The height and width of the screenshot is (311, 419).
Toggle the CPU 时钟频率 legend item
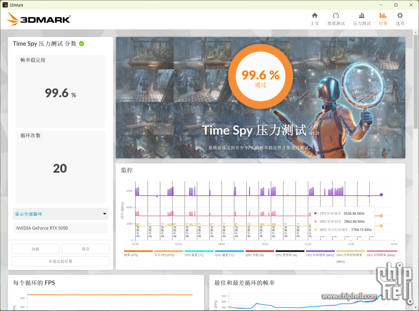[x=320, y=253]
